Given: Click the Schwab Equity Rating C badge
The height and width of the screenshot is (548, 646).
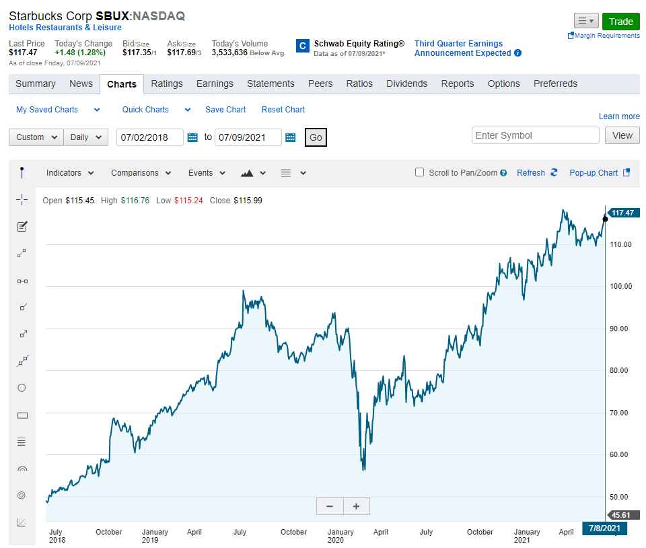Looking at the screenshot, I should click(303, 46).
